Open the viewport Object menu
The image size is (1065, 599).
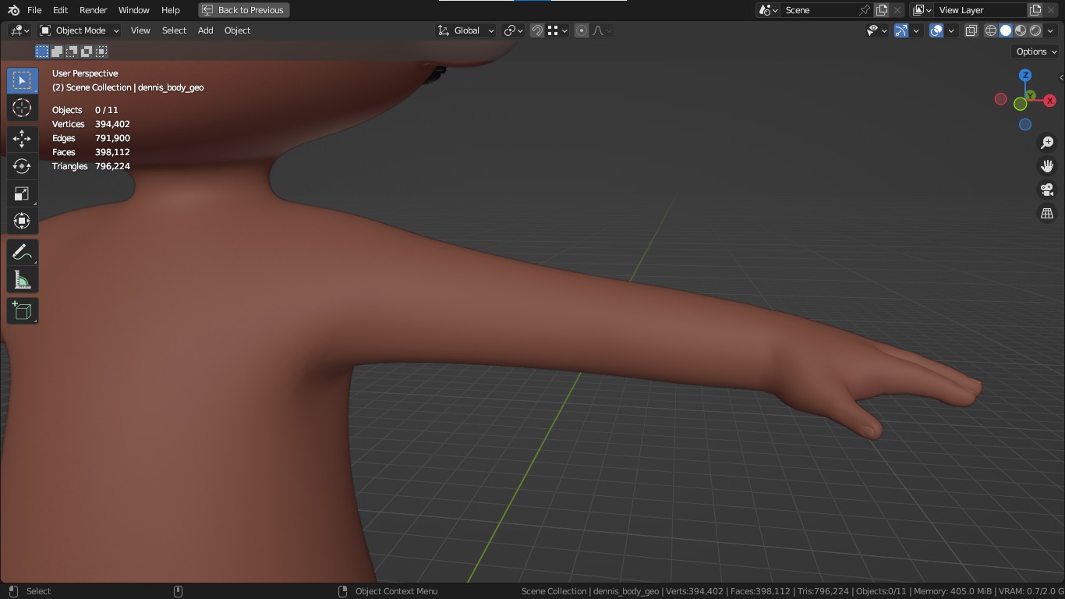237,30
